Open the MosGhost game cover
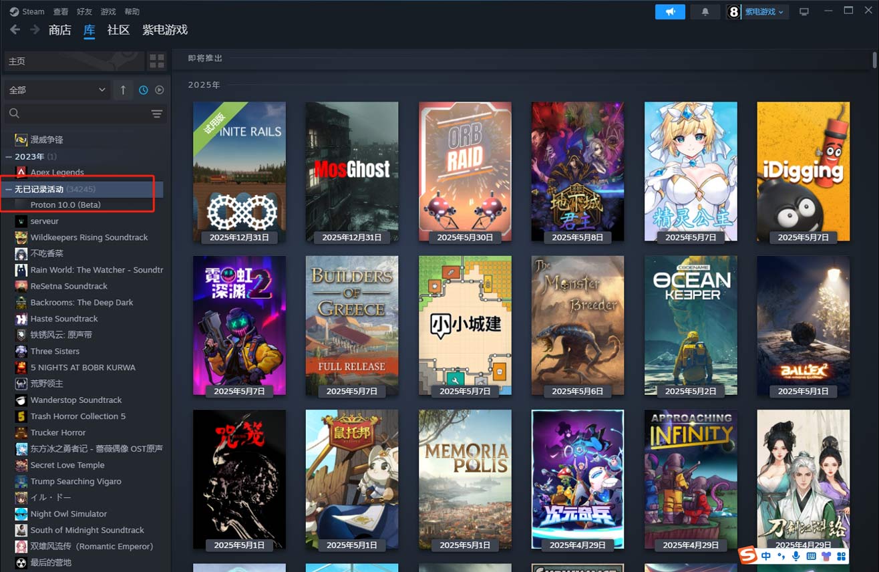 352,172
